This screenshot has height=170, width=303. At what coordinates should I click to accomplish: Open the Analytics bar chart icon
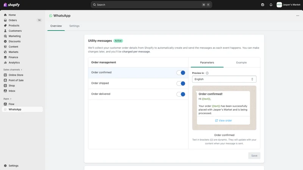5,63
